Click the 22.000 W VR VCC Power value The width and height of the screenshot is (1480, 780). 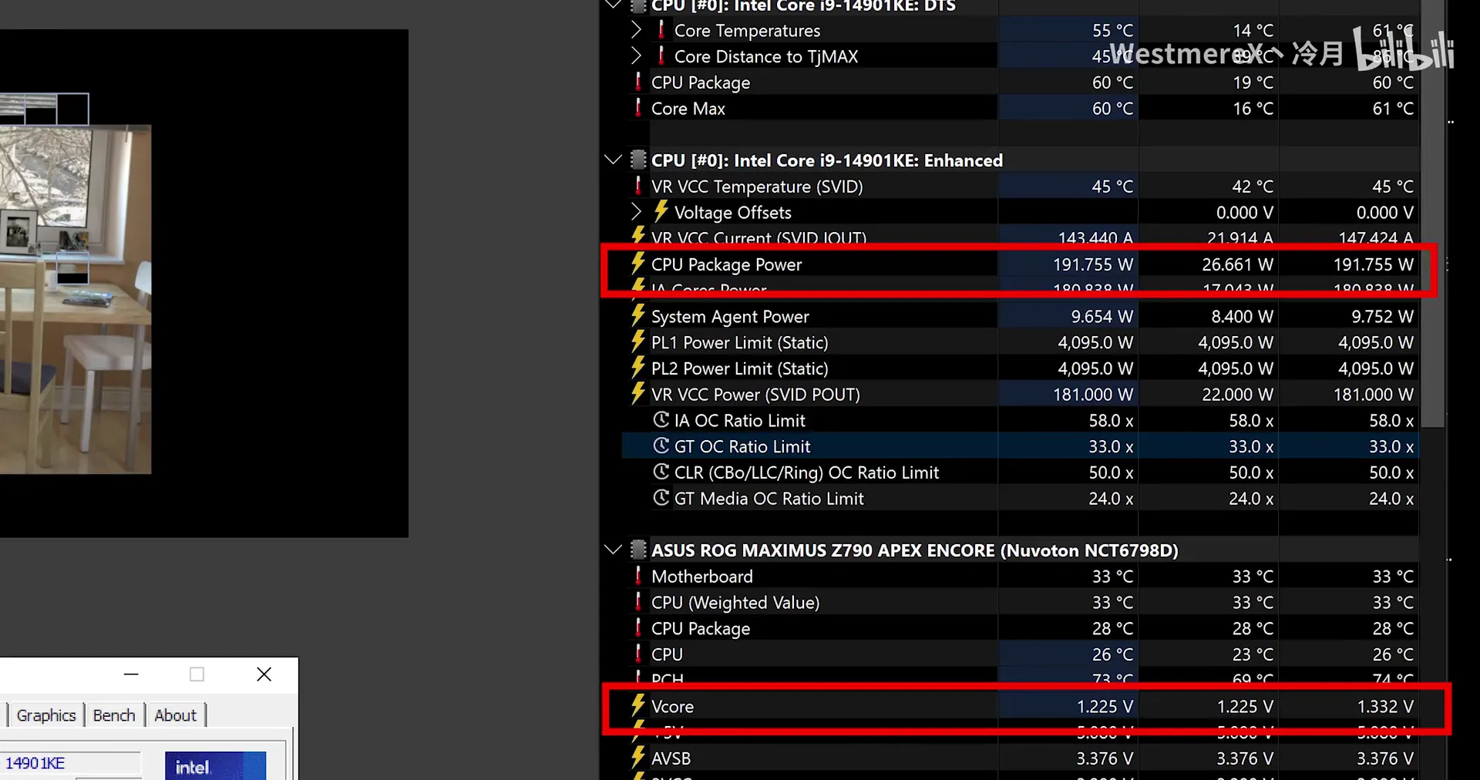tap(1238, 395)
